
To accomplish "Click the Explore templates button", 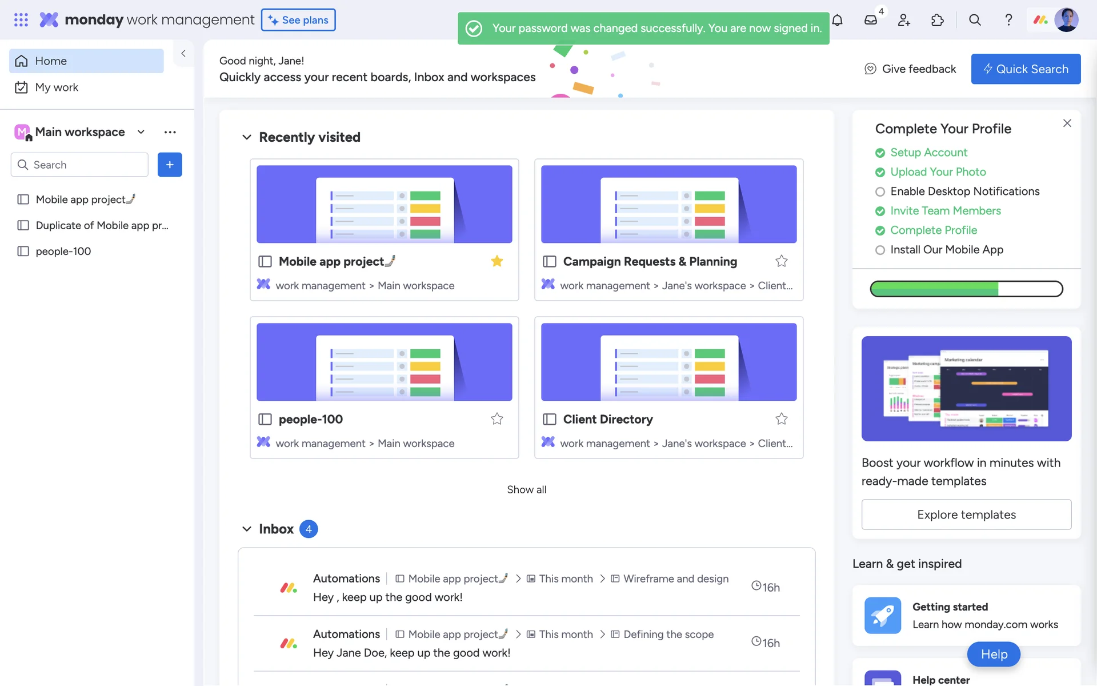I will 966,514.
